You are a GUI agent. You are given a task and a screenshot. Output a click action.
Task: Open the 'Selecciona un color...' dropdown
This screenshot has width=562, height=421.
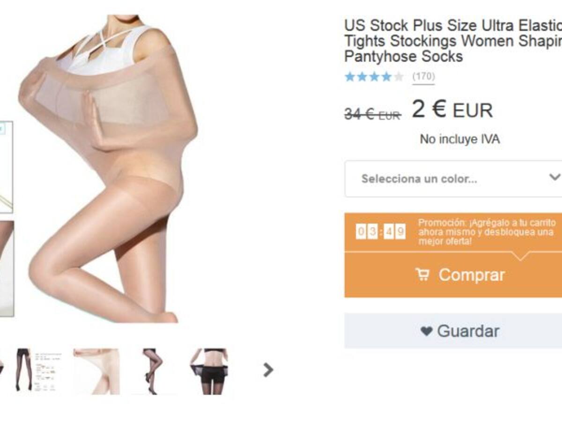coord(453,179)
